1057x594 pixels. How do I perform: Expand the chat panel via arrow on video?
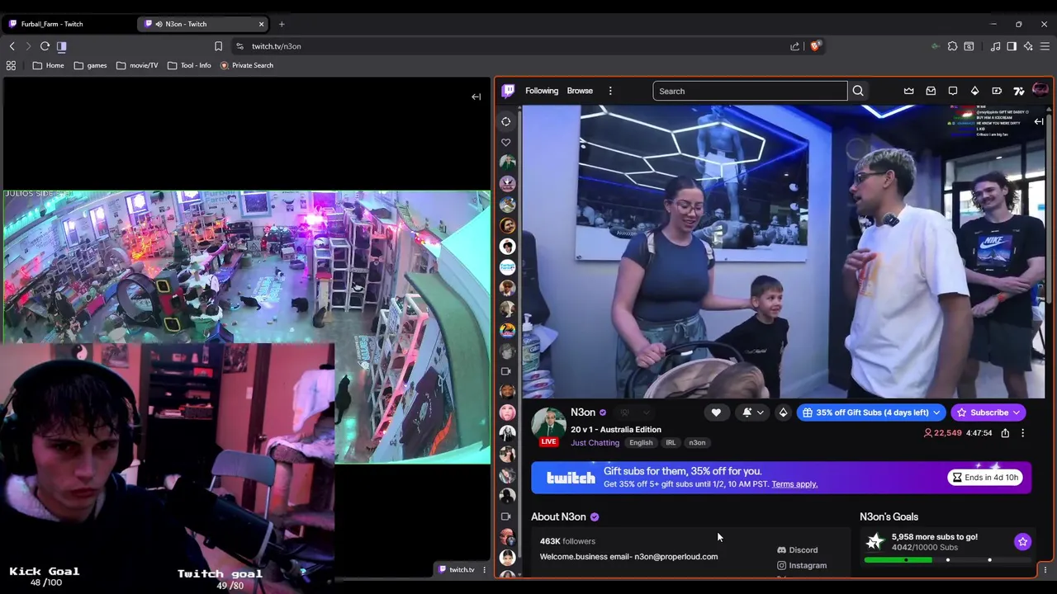(1039, 121)
